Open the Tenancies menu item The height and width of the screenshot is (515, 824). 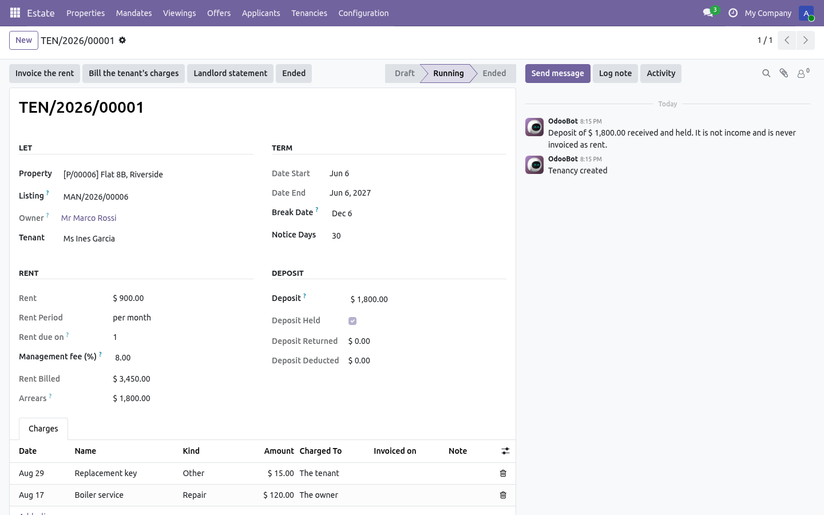(x=309, y=13)
